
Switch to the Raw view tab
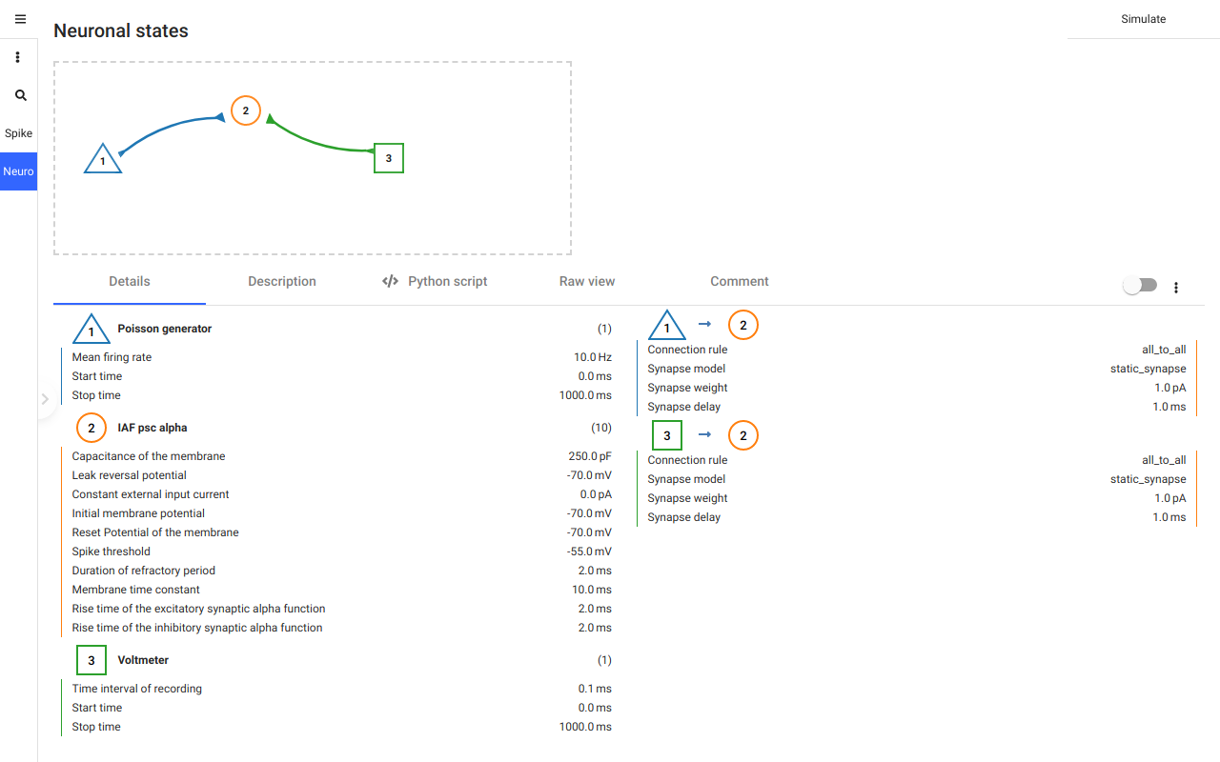point(587,281)
